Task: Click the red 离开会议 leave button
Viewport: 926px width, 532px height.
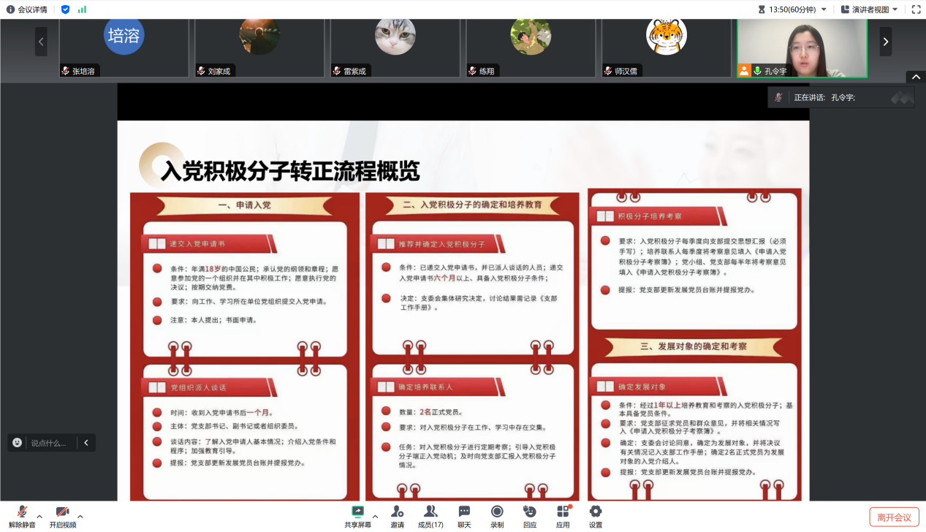Action: click(x=894, y=517)
